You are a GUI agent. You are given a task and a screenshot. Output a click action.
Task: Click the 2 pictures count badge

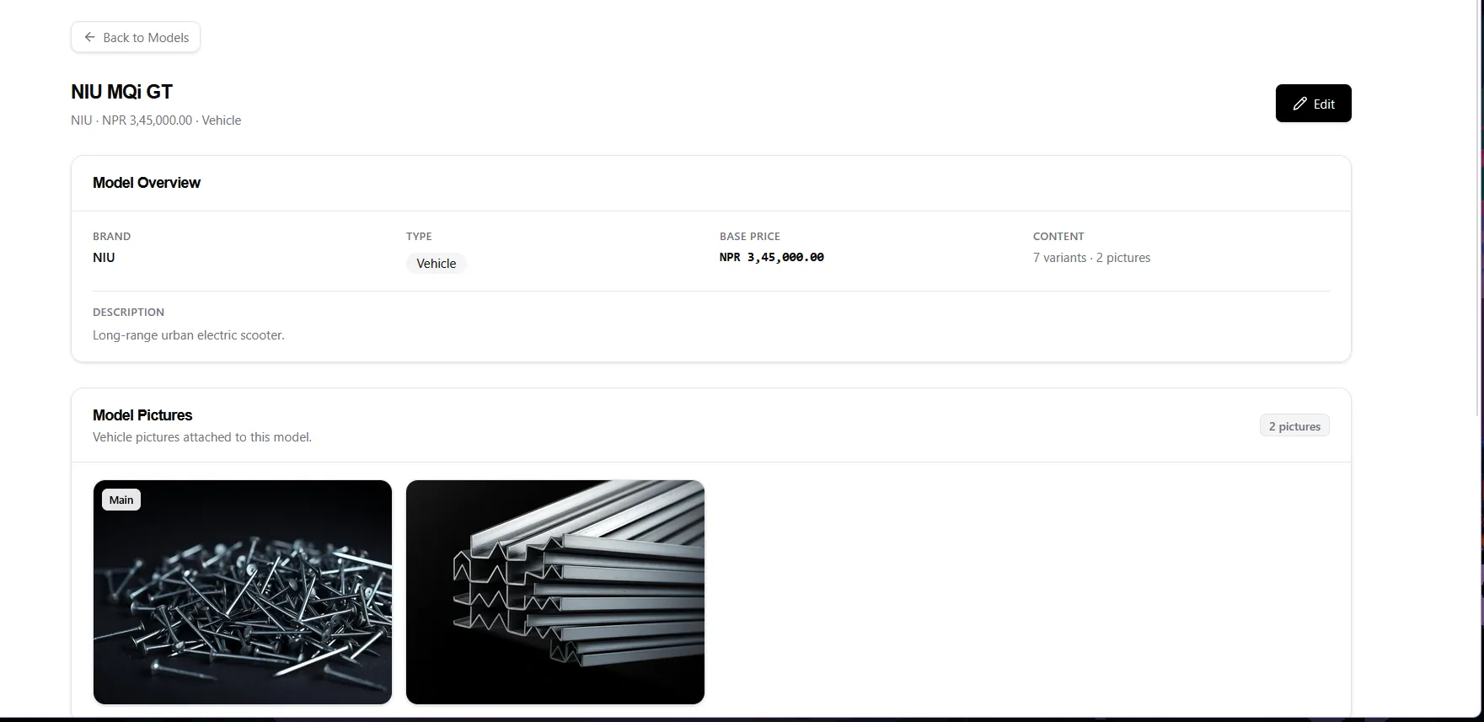(1294, 426)
